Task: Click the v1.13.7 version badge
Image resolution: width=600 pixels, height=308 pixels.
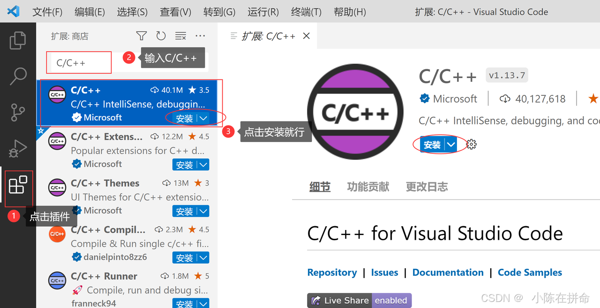Action: (507, 75)
